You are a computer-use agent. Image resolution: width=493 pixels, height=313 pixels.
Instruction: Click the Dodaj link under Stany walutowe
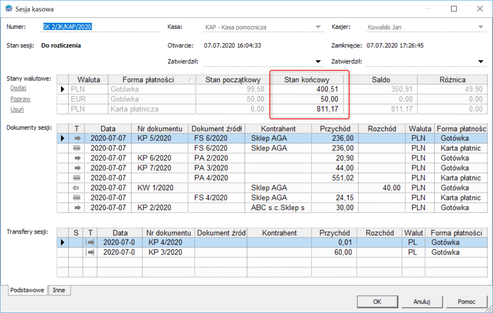click(18, 88)
